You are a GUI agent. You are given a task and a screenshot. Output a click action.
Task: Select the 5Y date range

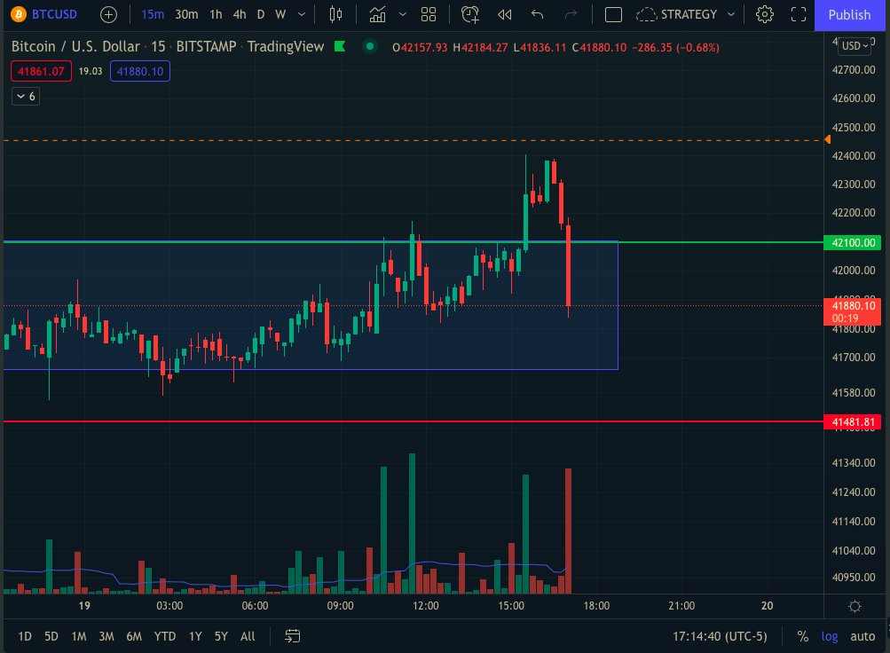click(221, 636)
